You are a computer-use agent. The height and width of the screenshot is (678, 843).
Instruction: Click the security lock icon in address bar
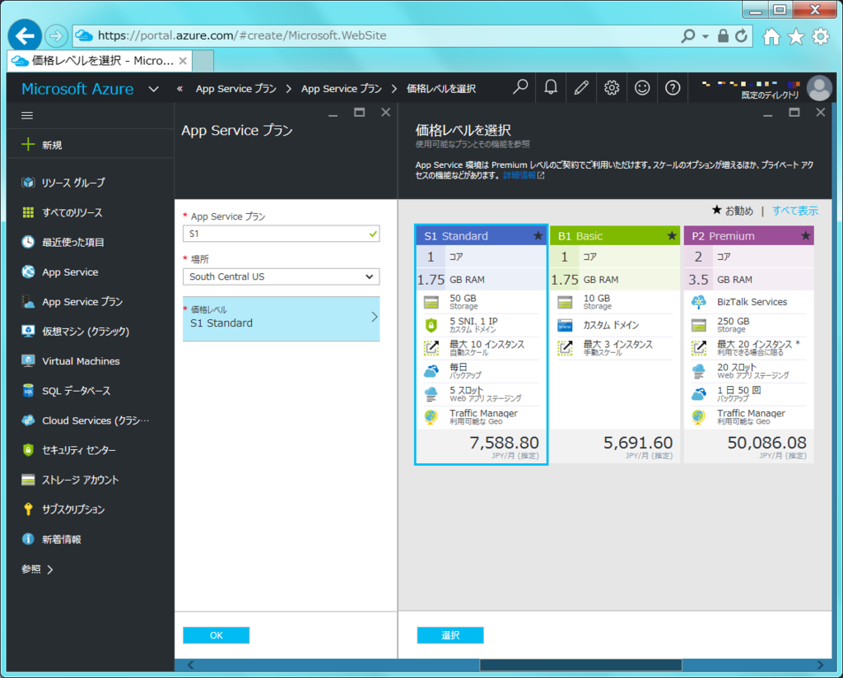[723, 36]
